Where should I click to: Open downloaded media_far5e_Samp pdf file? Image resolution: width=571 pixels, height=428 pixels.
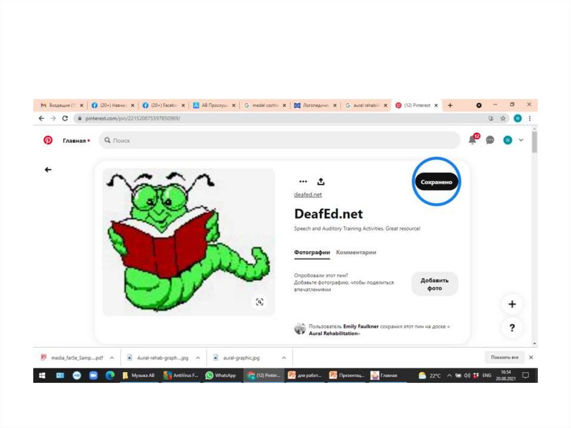[x=77, y=358]
